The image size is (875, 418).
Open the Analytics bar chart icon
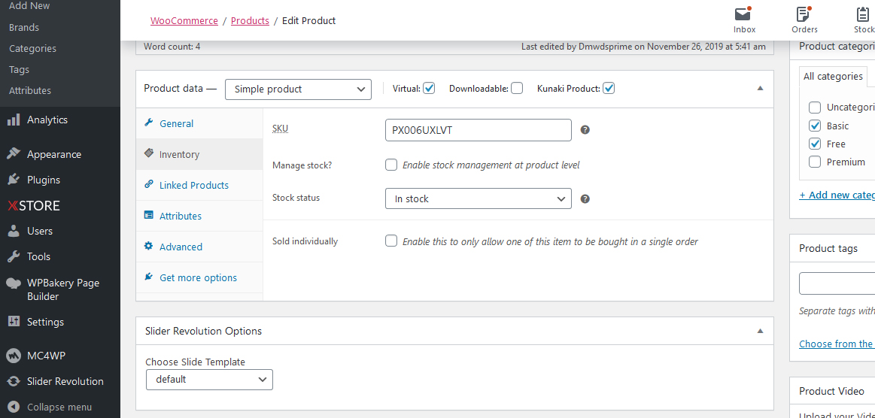[x=14, y=120]
